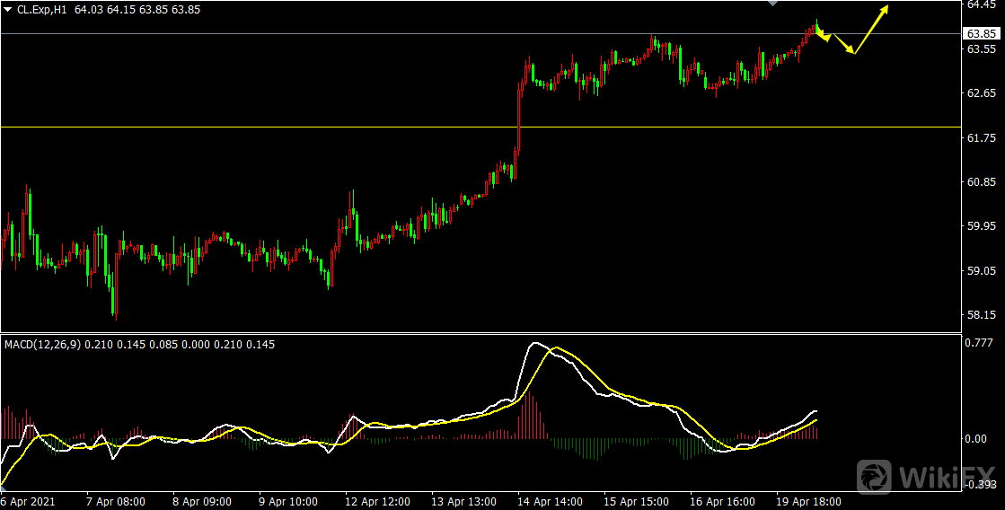Click the gray chart shift triangle marker
This screenshot has height=510, width=1005.
coord(772,4)
